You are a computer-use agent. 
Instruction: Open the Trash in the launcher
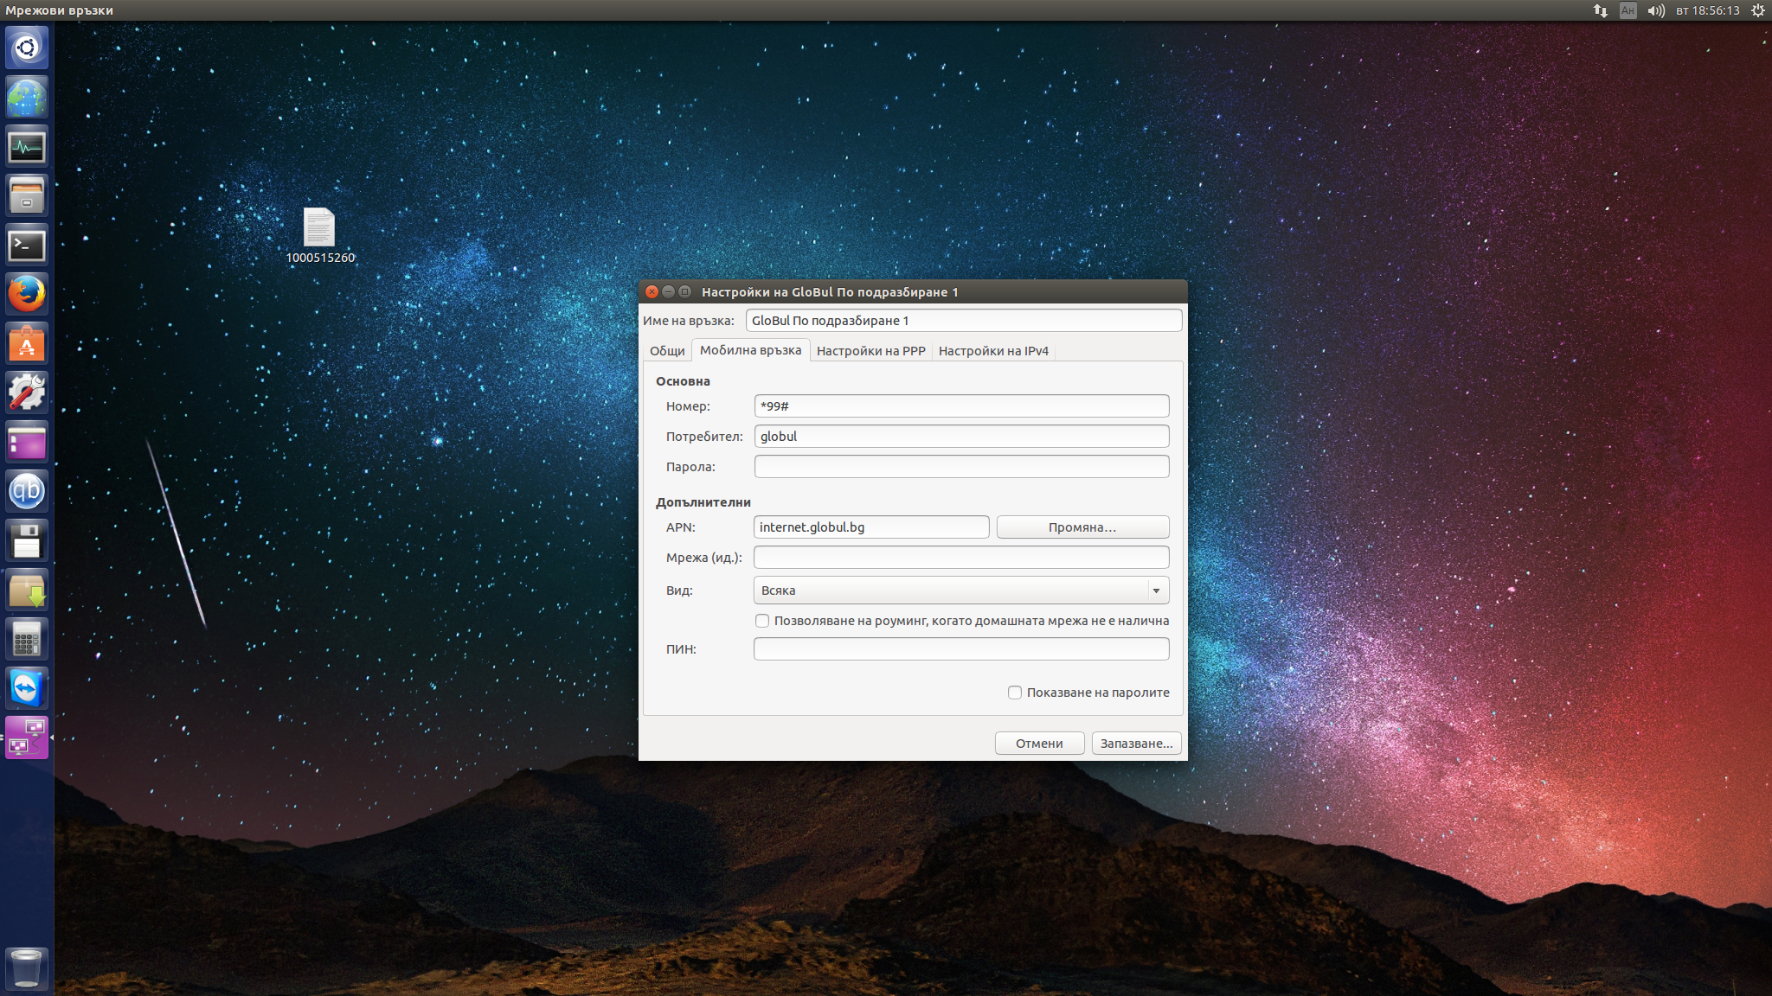pyautogui.click(x=27, y=968)
